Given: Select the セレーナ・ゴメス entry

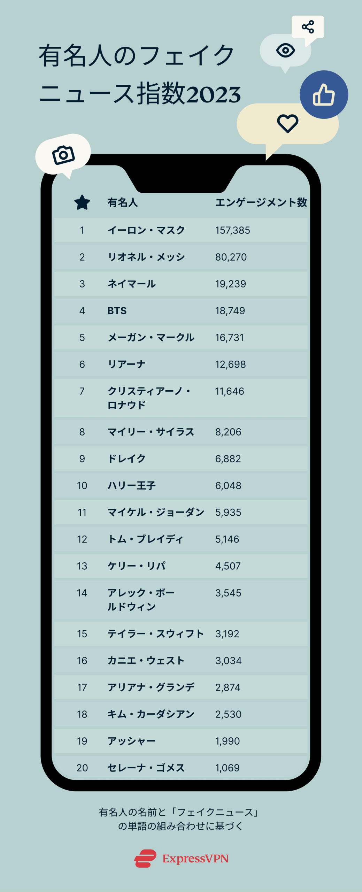Looking at the screenshot, I should [x=146, y=768].
